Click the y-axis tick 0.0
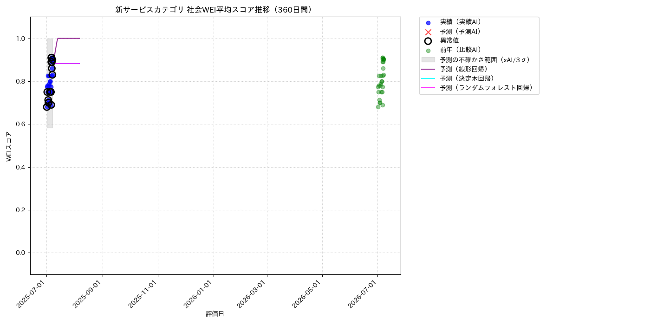The height and width of the screenshot is (325, 650). [x=21, y=253]
